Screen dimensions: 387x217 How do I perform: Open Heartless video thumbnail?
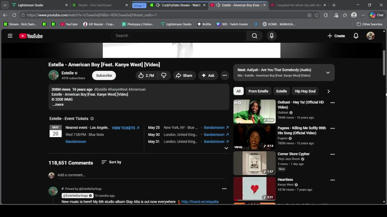(x=255, y=189)
